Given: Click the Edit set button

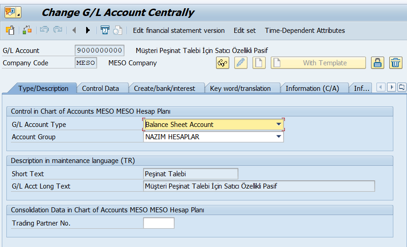Looking at the screenshot, I should pyautogui.click(x=244, y=31).
